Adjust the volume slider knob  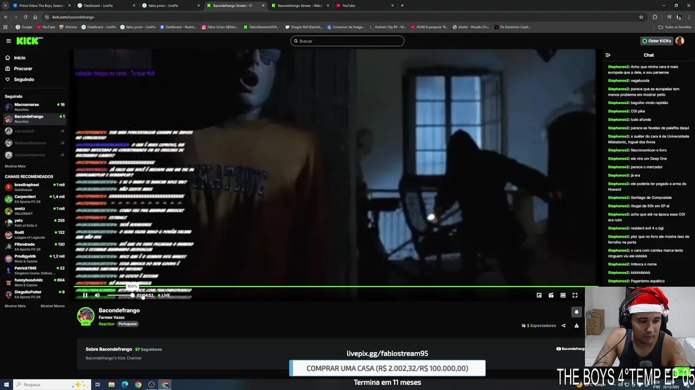132,295
